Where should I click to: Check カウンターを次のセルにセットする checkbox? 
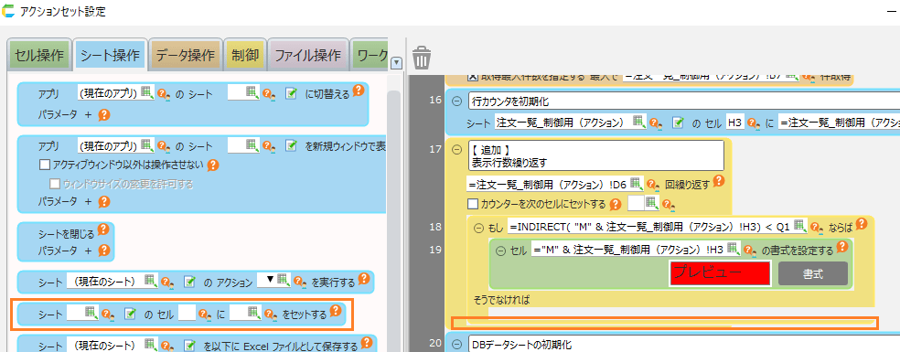pyautogui.click(x=472, y=204)
